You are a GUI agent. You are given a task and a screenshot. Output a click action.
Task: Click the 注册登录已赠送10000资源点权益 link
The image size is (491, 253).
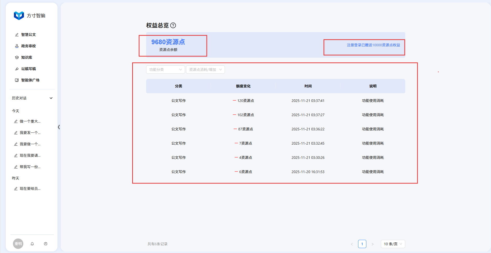coord(373,45)
